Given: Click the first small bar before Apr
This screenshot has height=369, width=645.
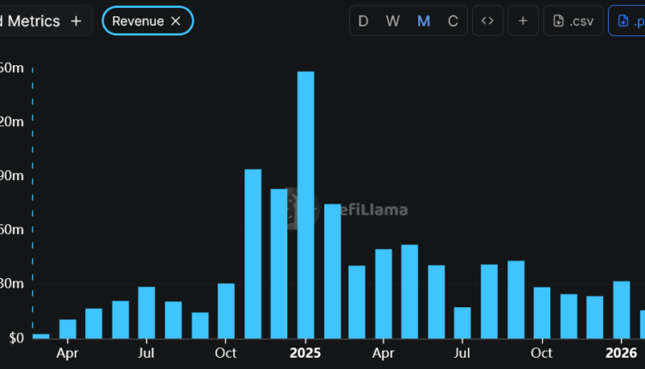Looking at the screenshot, I should pyautogui.click(x=40, y=336).
